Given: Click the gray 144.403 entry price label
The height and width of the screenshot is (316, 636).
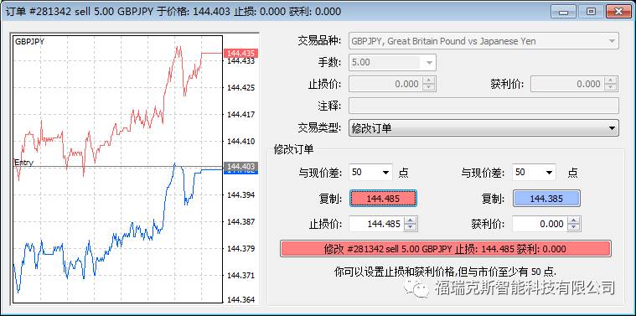Looking at the screenshot, I should click(x=240, y=166).
